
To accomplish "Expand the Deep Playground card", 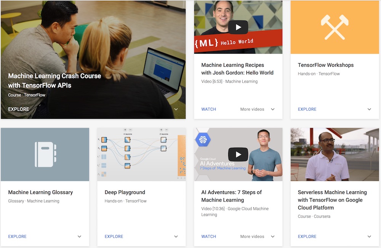I will coord(176,236).
